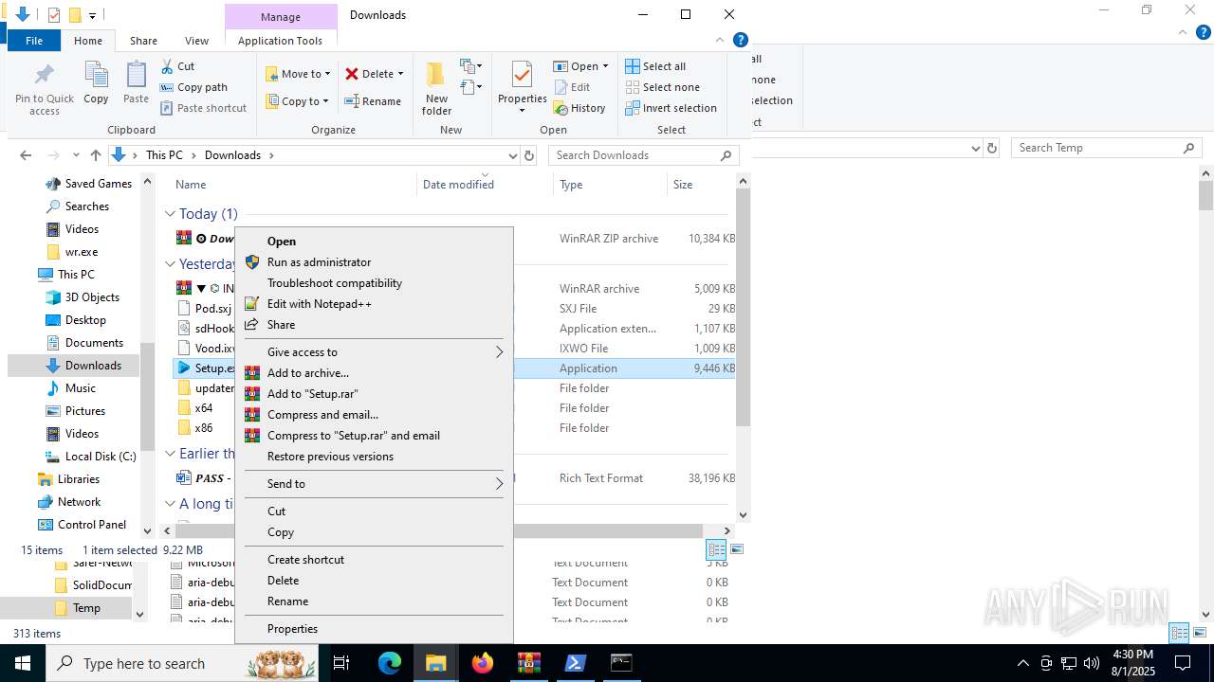Image resolution: width=1214 pixels, height=682 pixels.
Task: Open Move to dropdown
Action: tap(298, 74)
